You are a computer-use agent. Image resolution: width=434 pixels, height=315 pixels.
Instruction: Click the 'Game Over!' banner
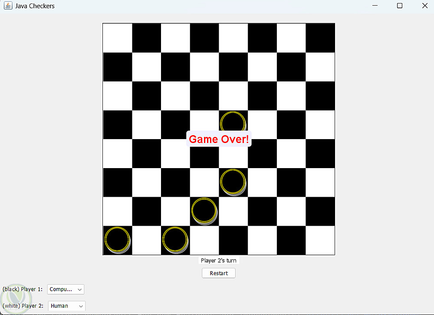tap(219, 139)
